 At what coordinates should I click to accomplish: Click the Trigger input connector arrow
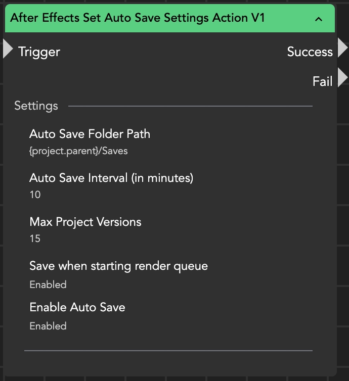[7, 49]
